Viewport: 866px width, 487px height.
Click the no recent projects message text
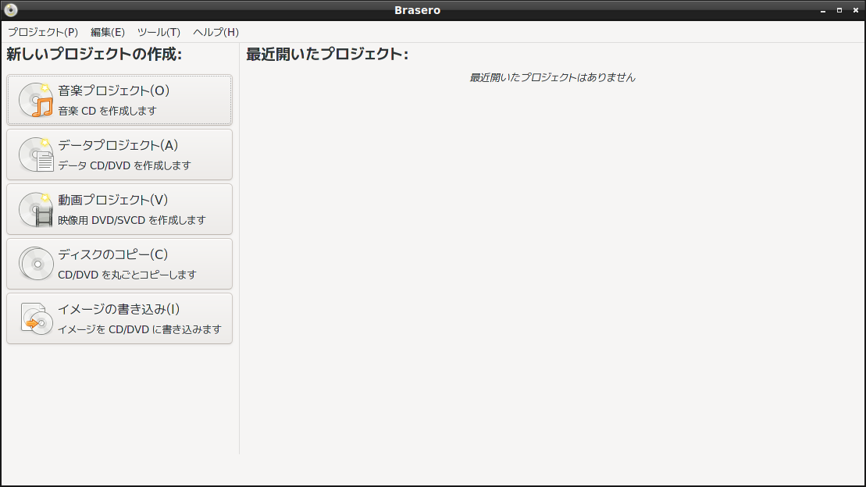(x=552, y=77)
